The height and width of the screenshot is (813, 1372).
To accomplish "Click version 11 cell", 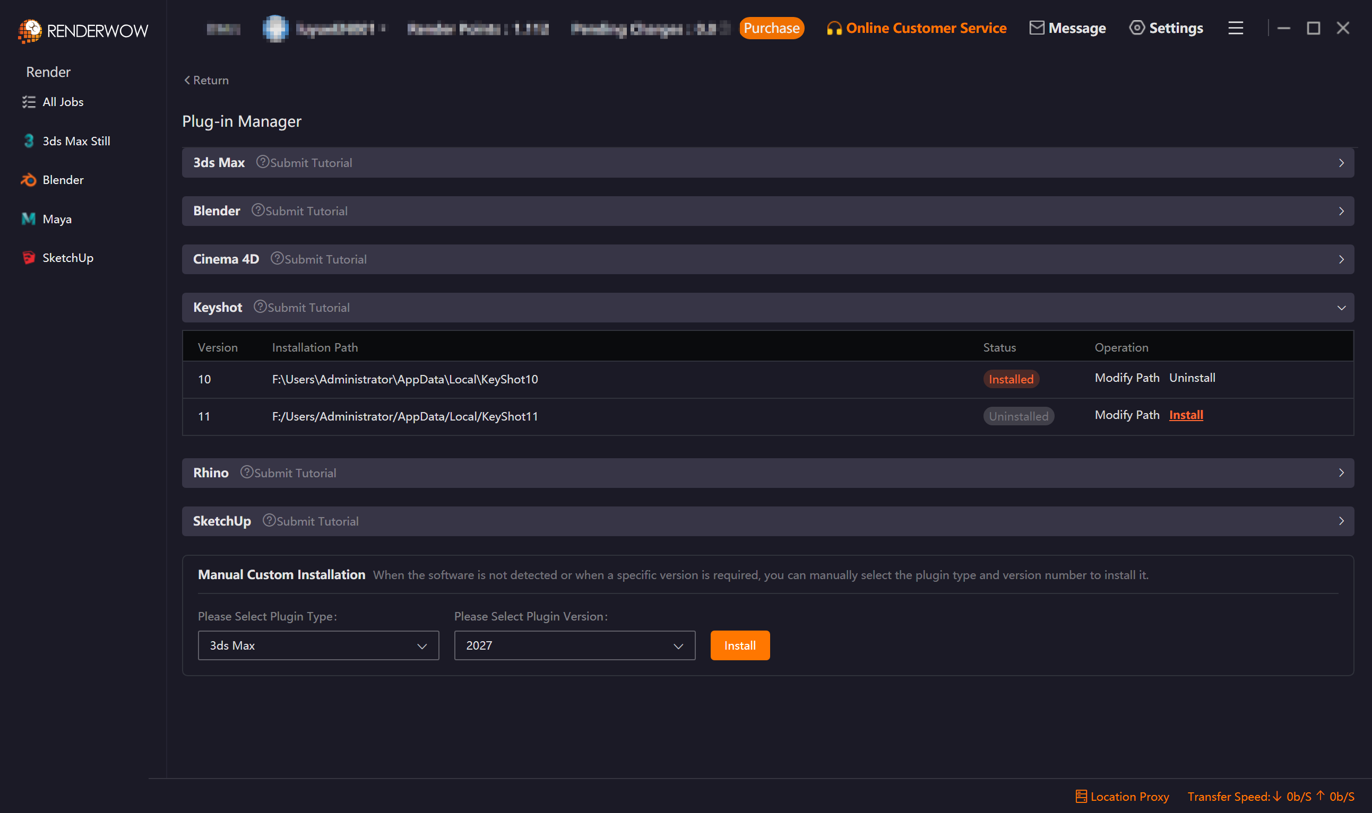I will 204,416.
